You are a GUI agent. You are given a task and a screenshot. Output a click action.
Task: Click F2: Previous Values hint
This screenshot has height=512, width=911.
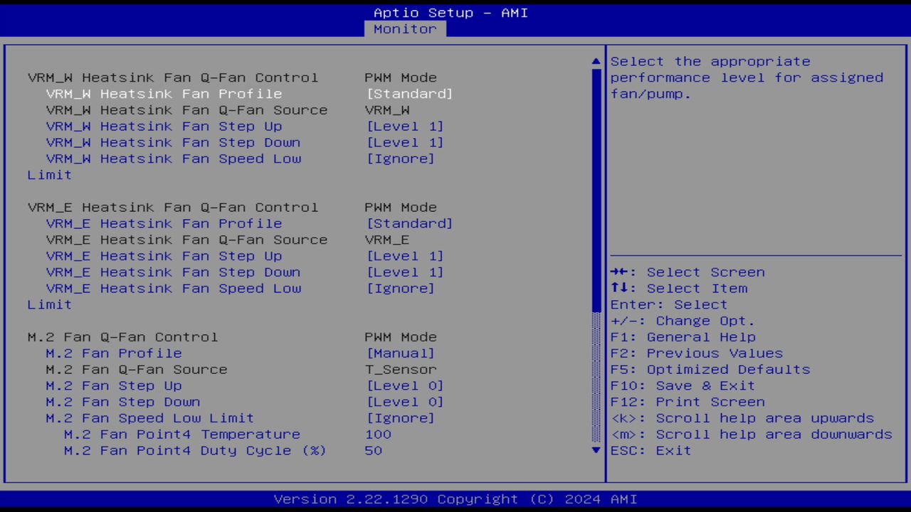point(697,354)
